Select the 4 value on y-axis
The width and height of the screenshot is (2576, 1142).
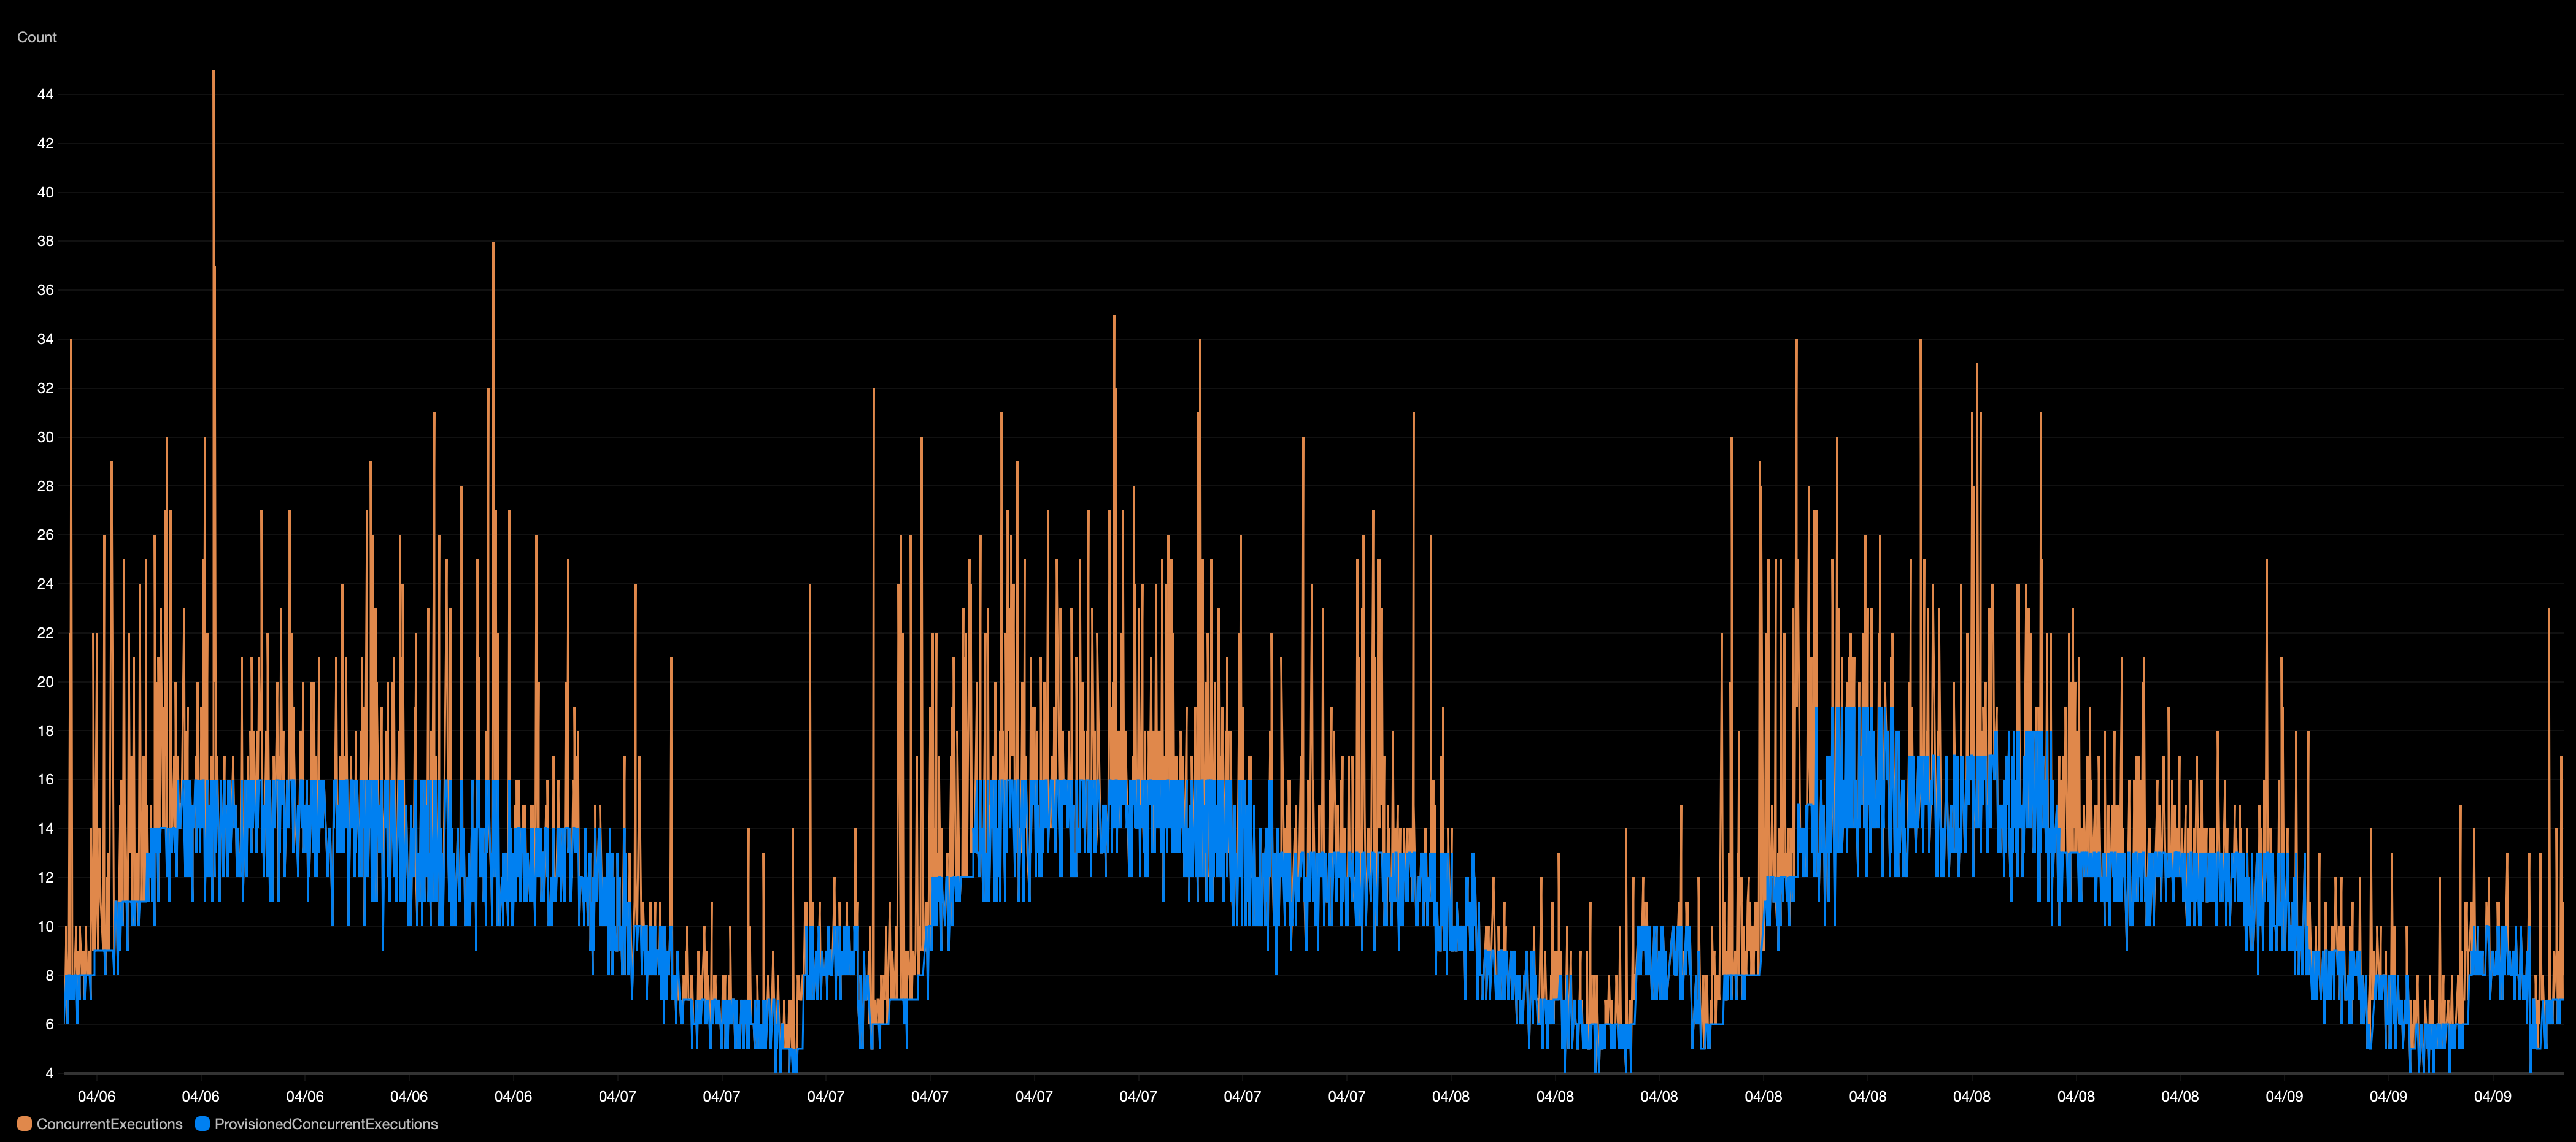coord(49,1073)
